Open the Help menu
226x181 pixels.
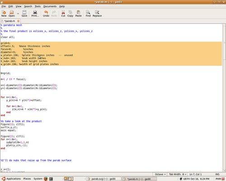click(62, 6)
